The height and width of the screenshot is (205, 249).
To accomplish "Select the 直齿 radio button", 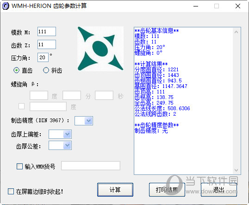I will (17, 70).
